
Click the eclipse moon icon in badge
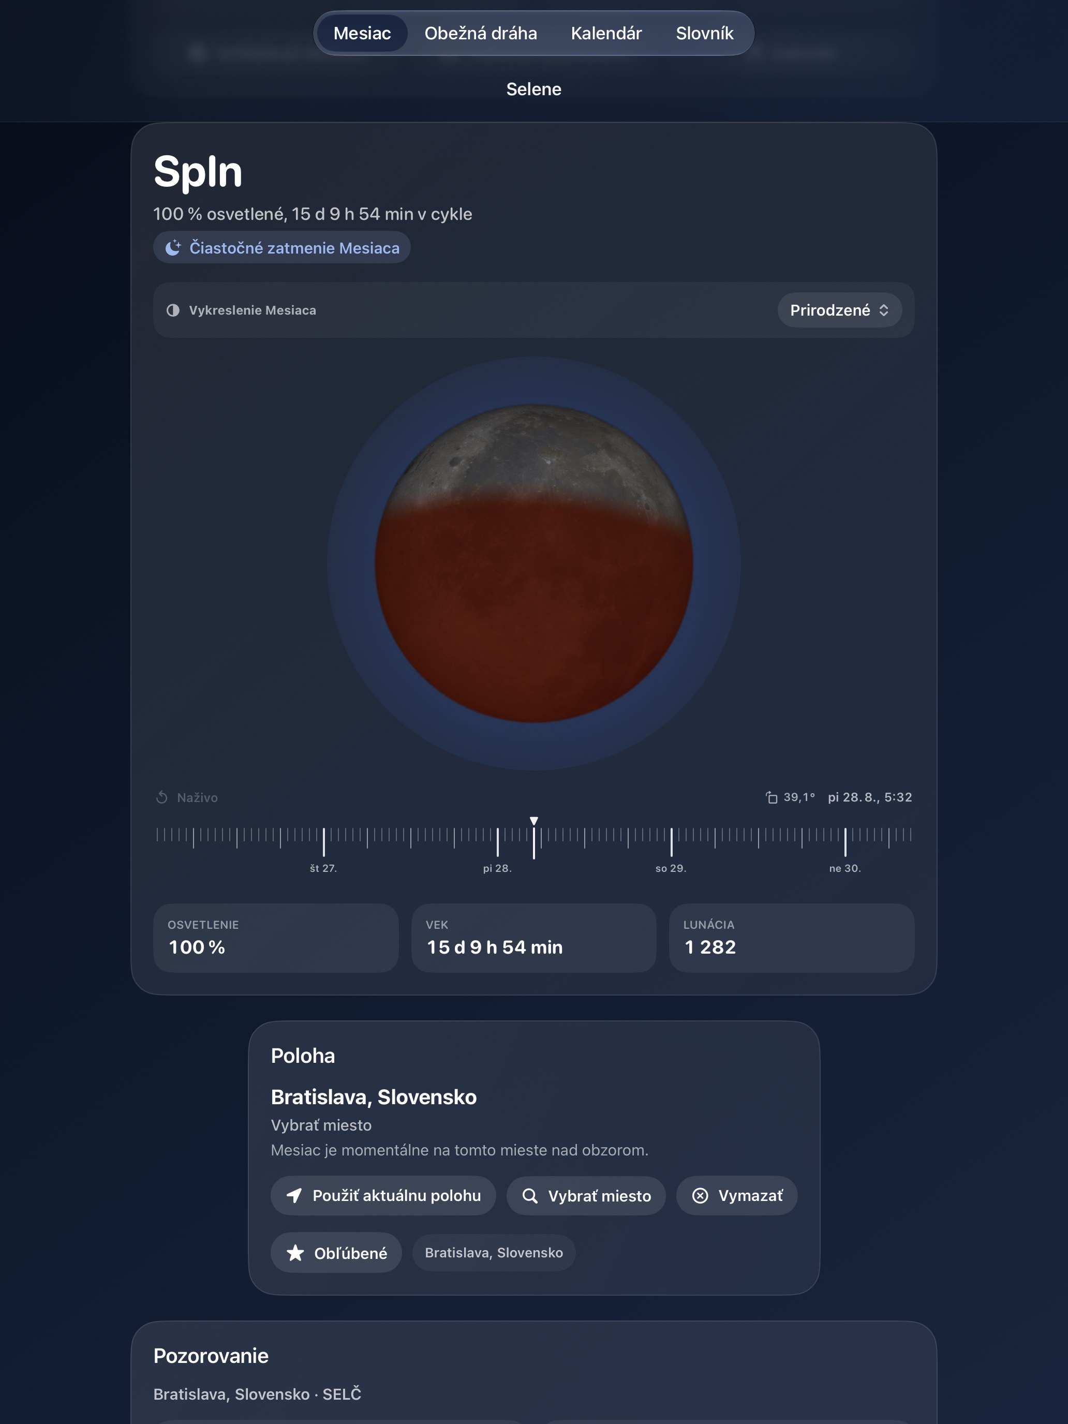[x=173, y=248]
